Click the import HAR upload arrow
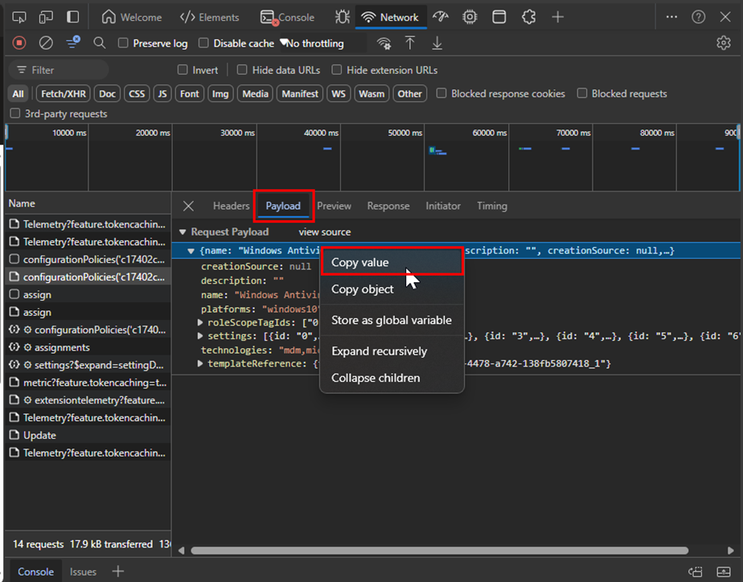Viewport: 743px width, 582px height. [x=410, y=43]
